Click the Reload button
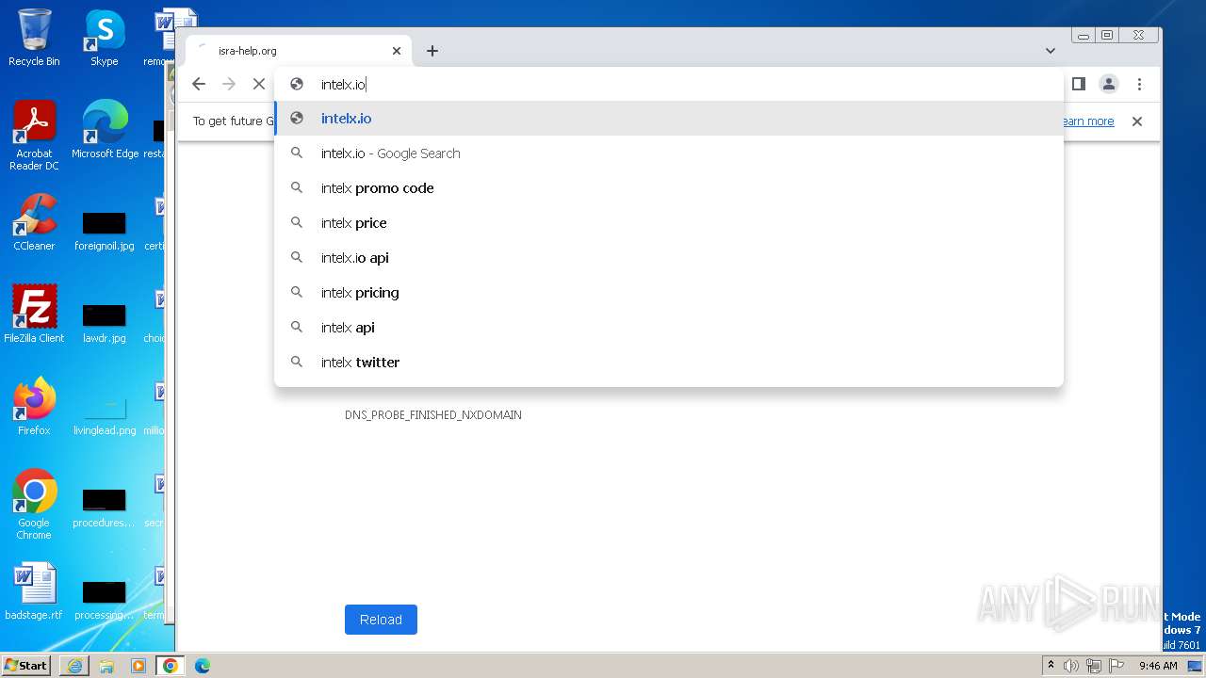Viewport: 1206px width, 678px height. click(381, 620)
